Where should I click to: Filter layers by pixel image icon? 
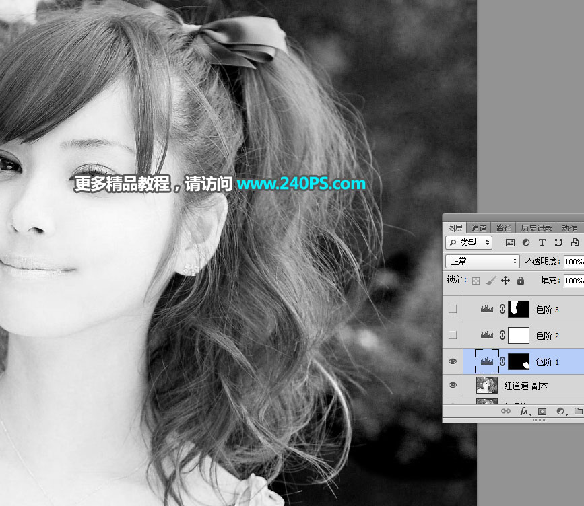pyautogui.click(x=510, y=243)
